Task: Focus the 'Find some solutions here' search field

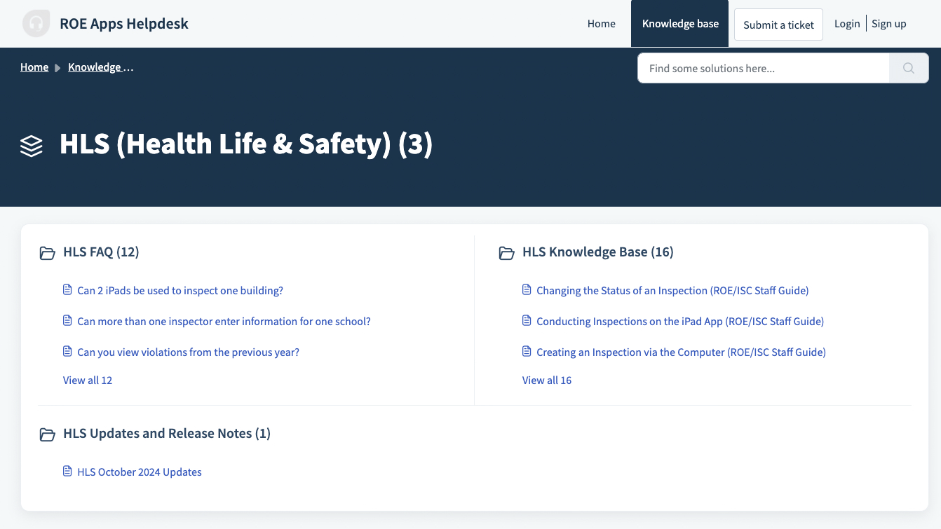Action: (764, 68)
